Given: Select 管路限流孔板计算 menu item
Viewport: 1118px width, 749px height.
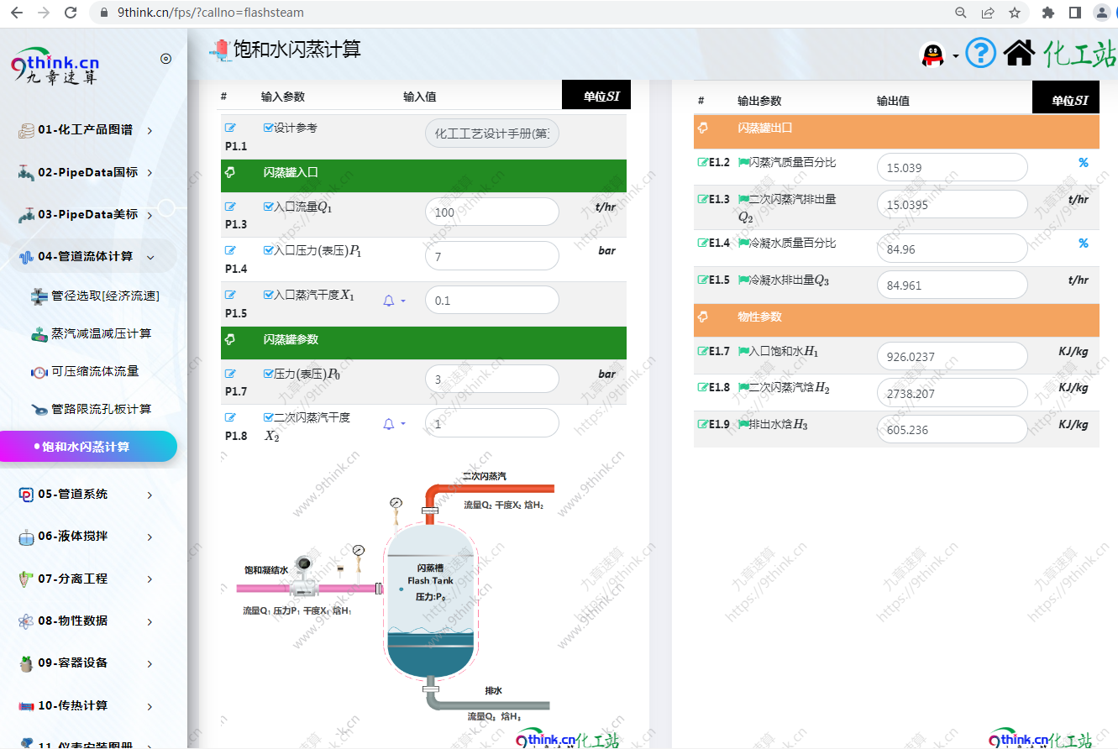Looking at the screenshot, I should (x=101, y=409).
